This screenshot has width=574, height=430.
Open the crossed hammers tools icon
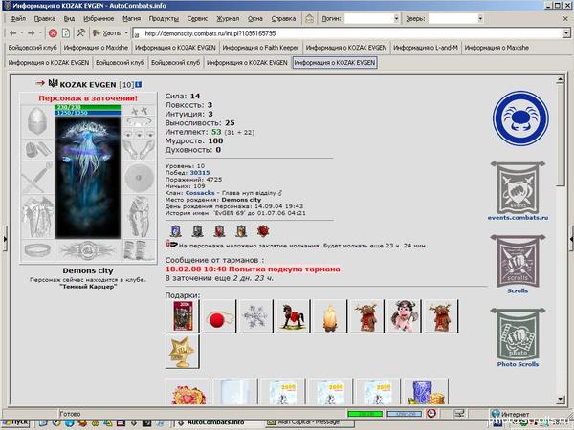point(80,32)
